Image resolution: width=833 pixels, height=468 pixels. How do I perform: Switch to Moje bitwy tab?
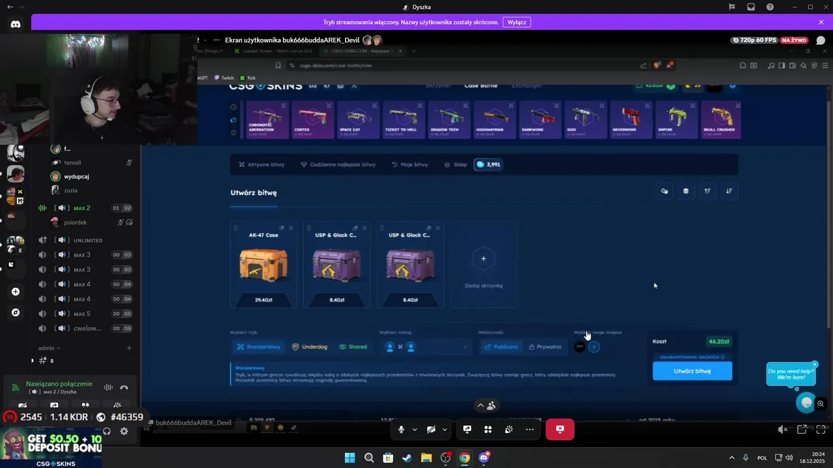pos(409,164)
